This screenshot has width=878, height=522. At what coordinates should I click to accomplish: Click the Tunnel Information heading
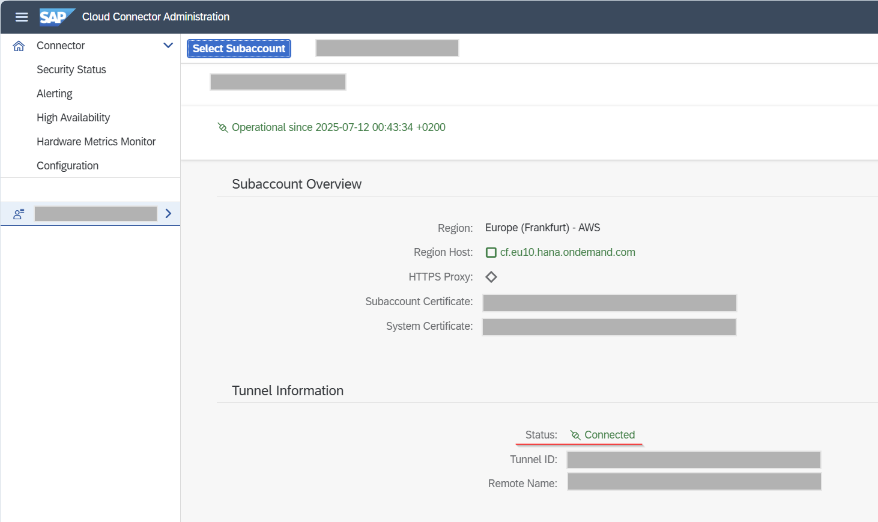click(288, 390)
